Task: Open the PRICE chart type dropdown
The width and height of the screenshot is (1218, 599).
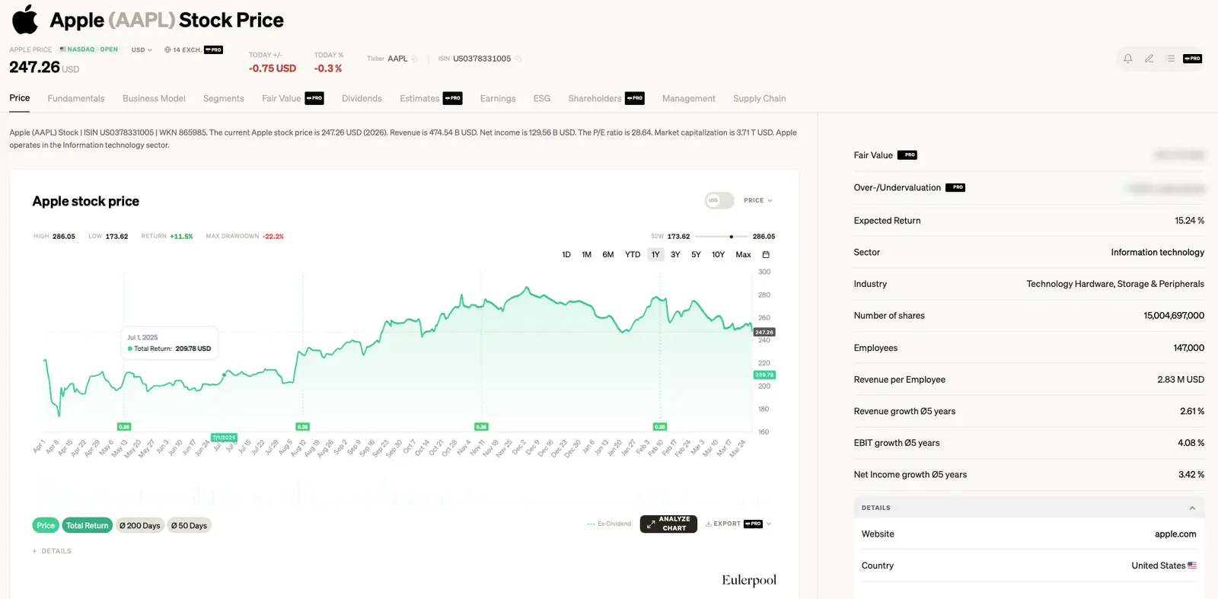Action: (x=757, y=200)
